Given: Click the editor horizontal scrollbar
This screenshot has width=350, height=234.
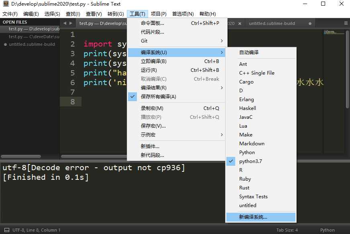Looking at the screenshot, I should 94,157.
